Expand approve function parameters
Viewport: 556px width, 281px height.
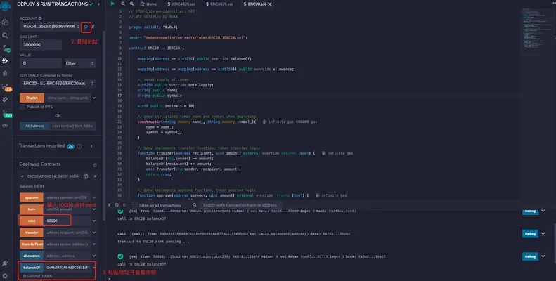coord(94,197)
